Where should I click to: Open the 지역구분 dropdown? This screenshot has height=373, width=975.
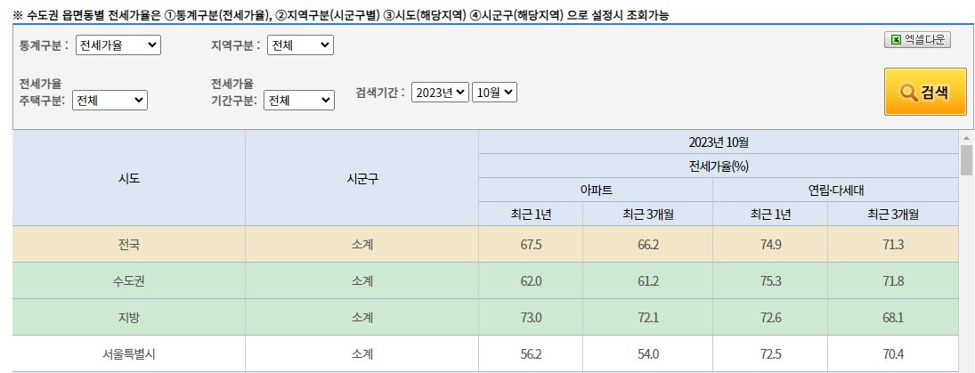(x=300, y=45)
